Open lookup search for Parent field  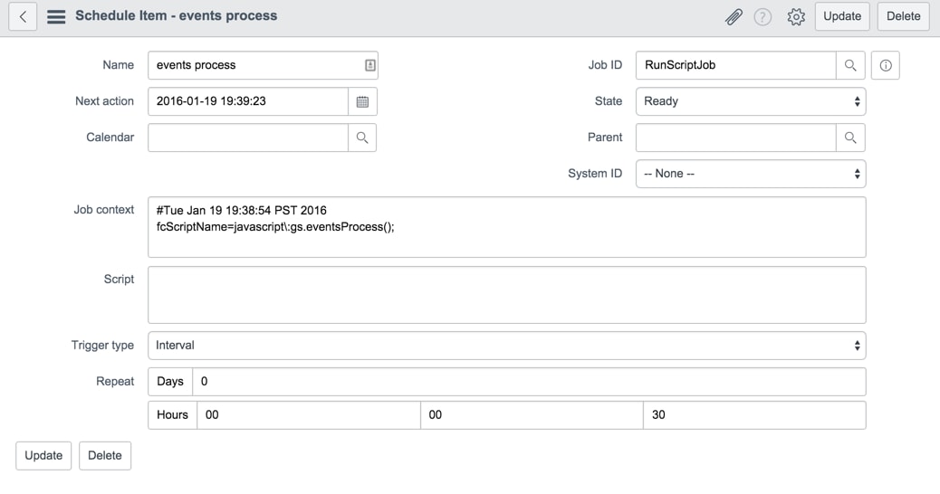(850, 138)
